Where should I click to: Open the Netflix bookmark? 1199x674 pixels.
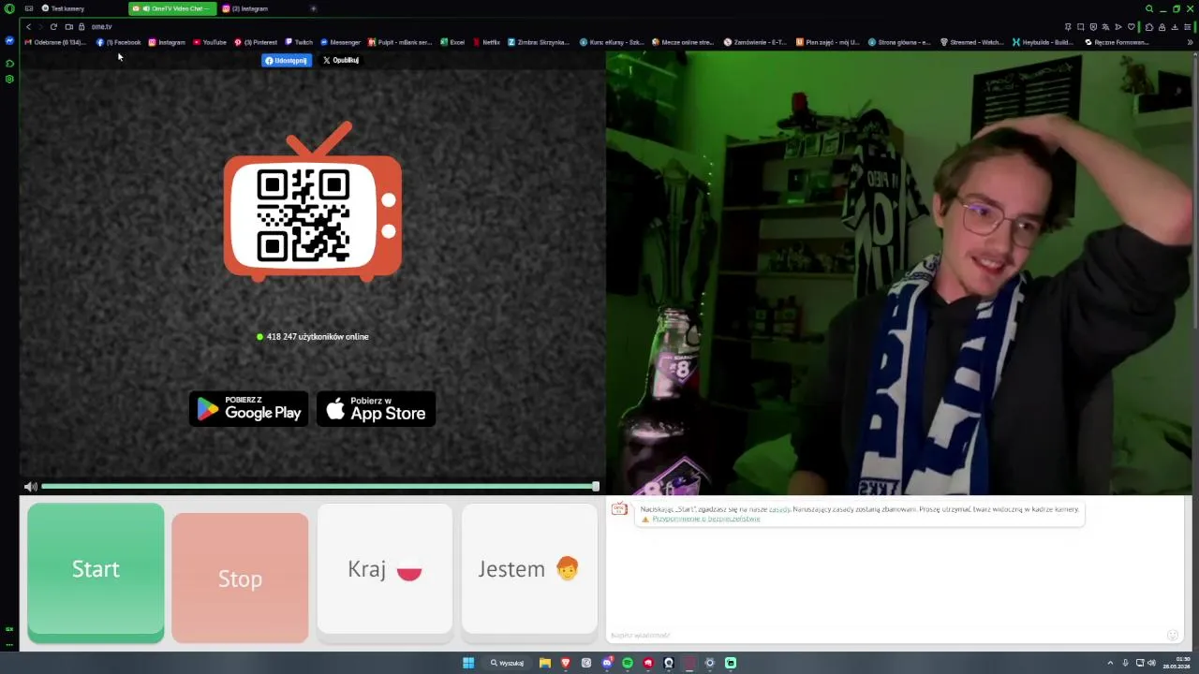pyautogui.click(x=486, y=42)
